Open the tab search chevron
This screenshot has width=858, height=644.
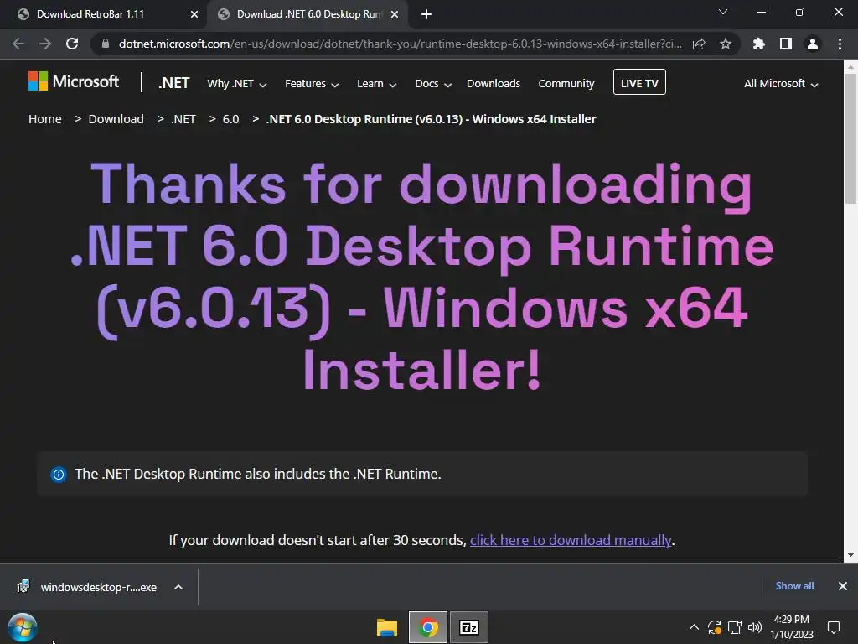pos(723,12)
